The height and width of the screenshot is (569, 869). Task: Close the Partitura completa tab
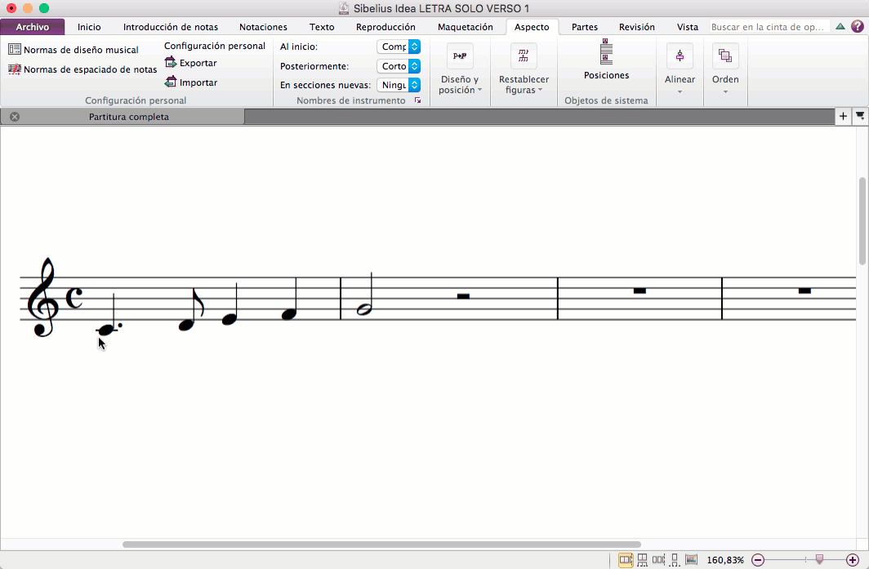coord(15,117)
